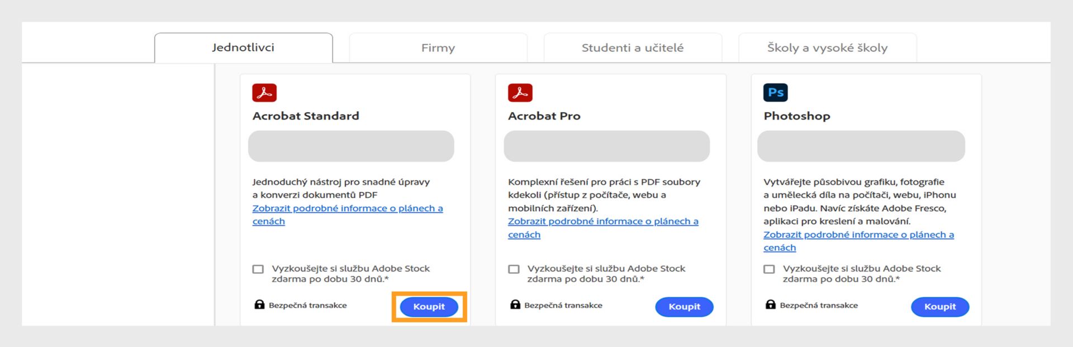Open plan details link for Acrobat Standard

tap(347, 208)
